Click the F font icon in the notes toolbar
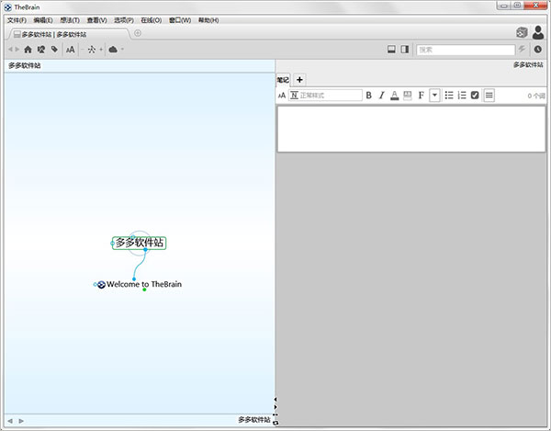 click(421, 96)
